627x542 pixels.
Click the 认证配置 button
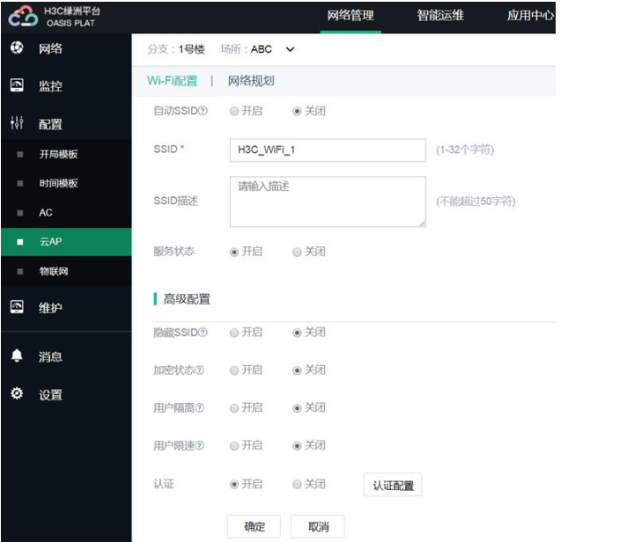(393, 485)
